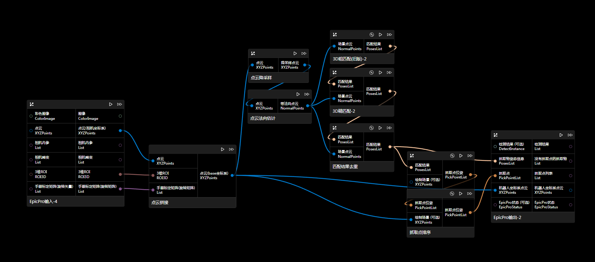Click 检测结果 (可选) DetectInstance input port

pyautogui.click(x=495, y=146)
